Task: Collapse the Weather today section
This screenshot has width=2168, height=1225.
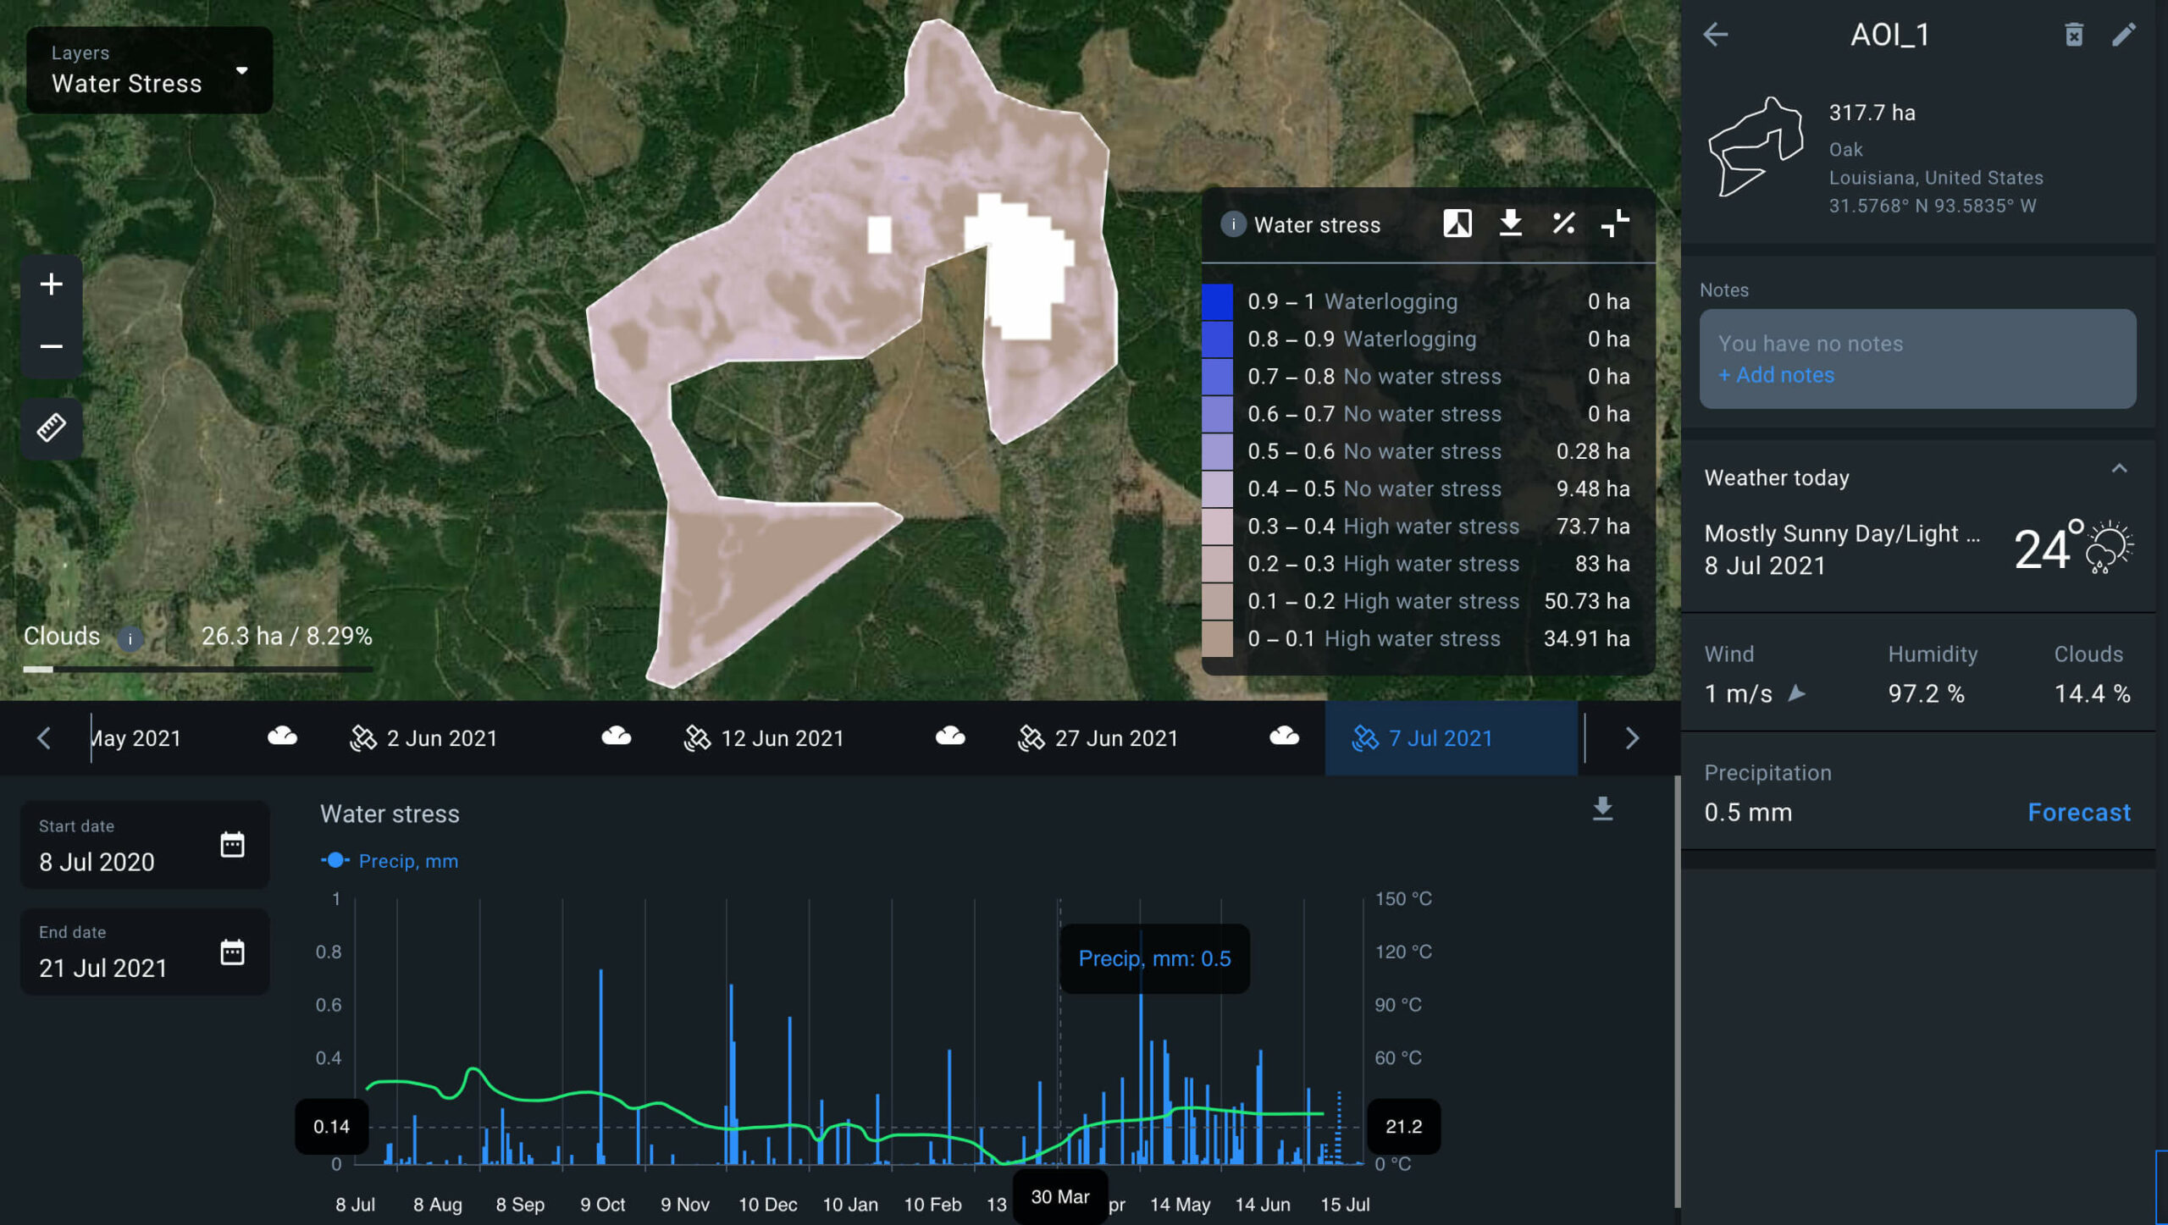Action: tap(2119, 469)
